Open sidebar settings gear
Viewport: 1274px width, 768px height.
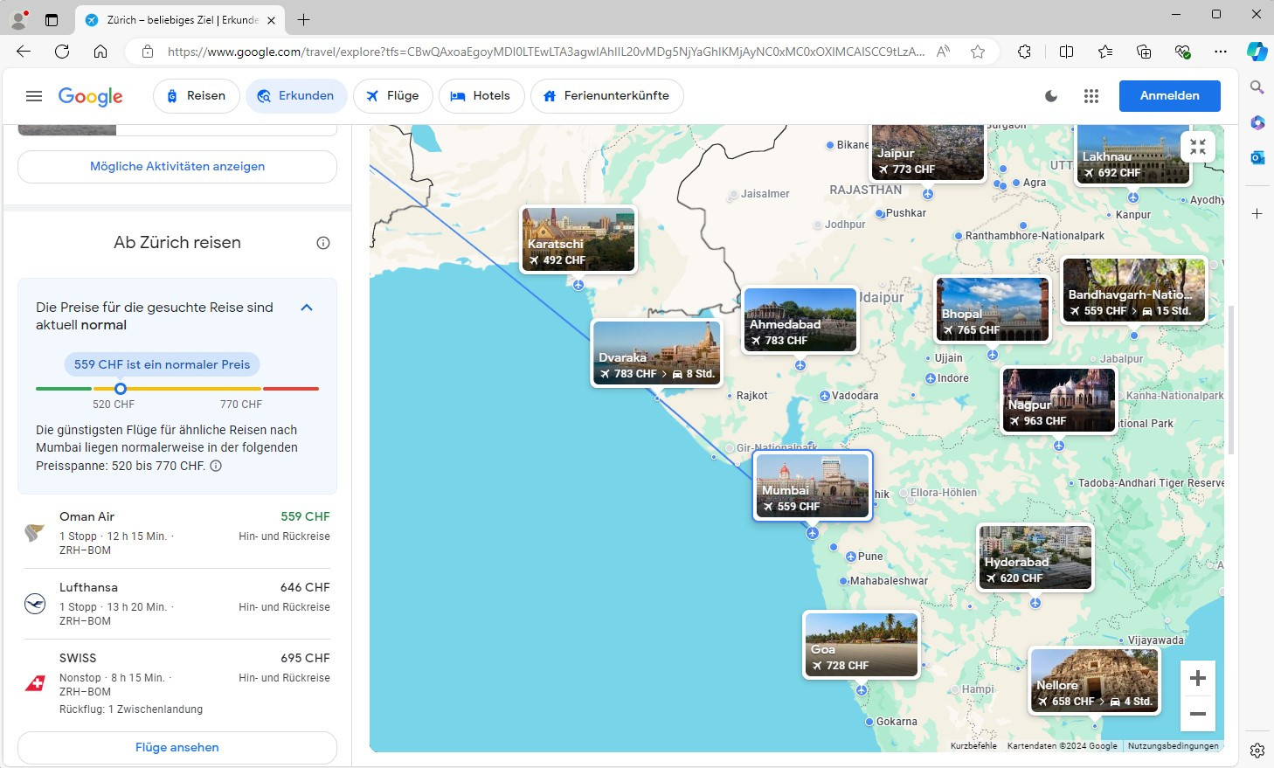[1257, 751]
